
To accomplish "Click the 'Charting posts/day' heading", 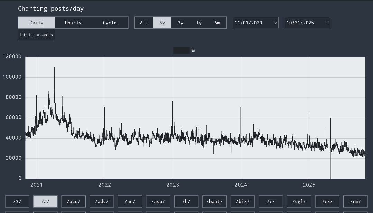I will 51,9.
